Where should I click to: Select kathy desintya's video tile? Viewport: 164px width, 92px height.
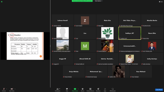click(152, 59)
